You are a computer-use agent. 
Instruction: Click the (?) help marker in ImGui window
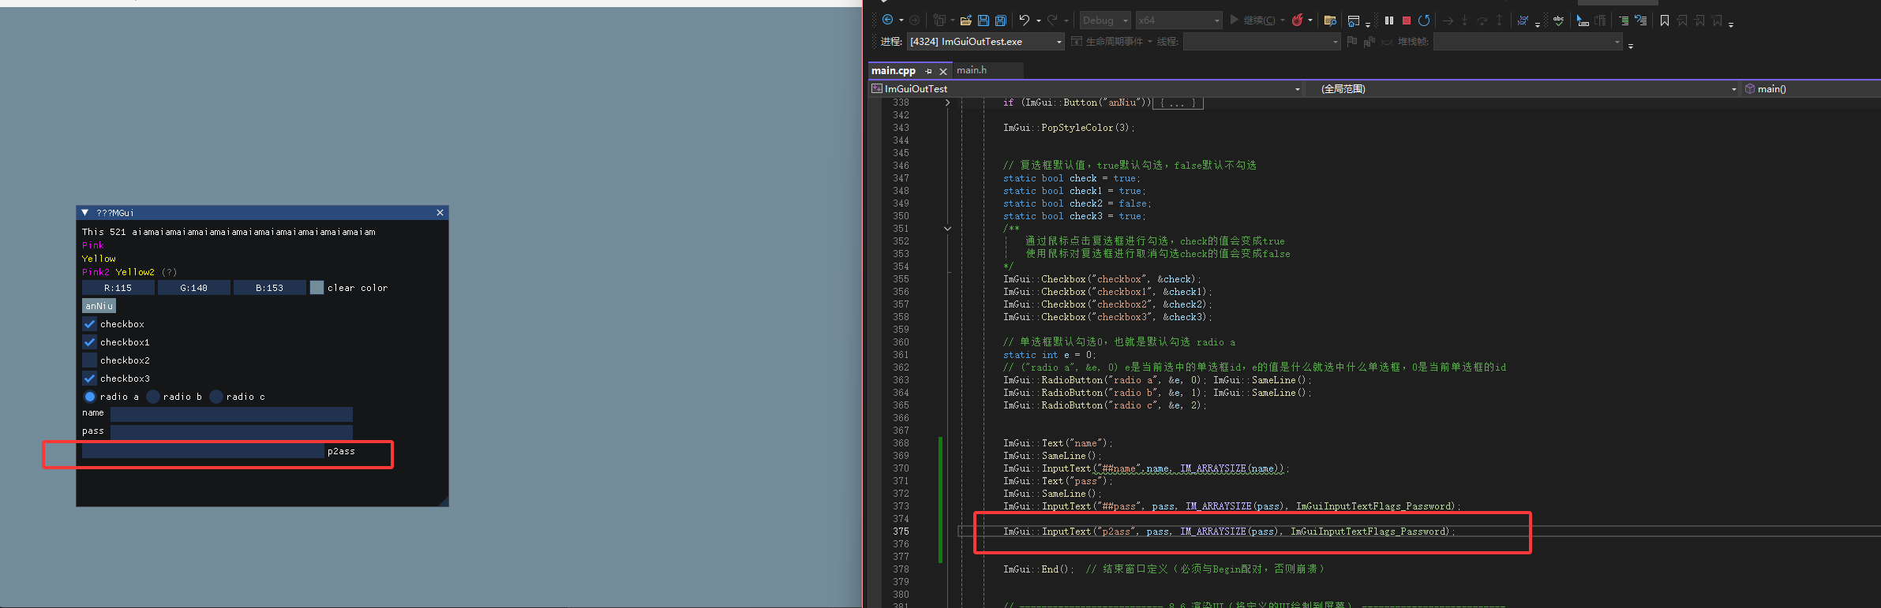point(169,272)
